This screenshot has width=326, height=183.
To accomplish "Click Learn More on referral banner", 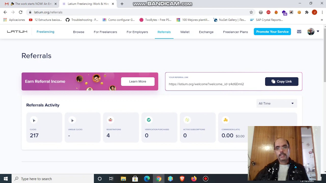I will click(x=138, y=82).
